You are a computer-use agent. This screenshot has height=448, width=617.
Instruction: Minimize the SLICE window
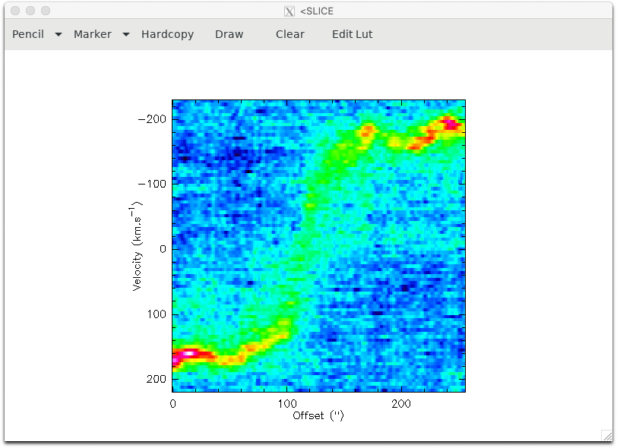tap(30, 11)
